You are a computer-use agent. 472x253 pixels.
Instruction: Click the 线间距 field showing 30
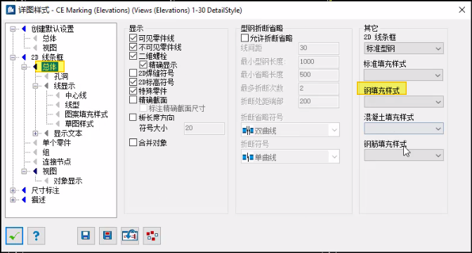(319, 48)
